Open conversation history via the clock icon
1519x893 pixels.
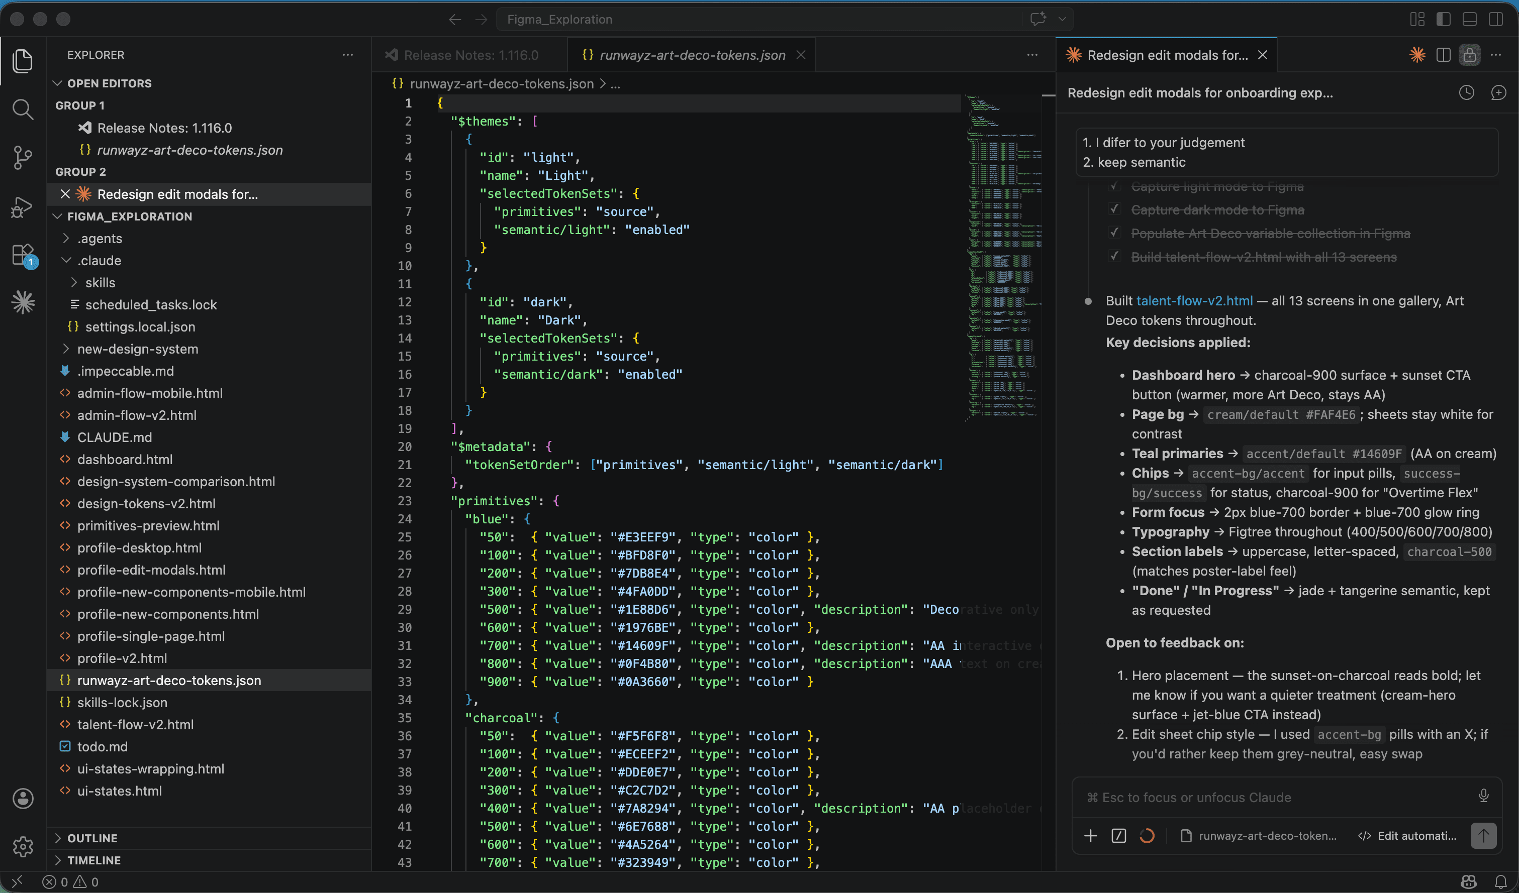pos(1467,93)
